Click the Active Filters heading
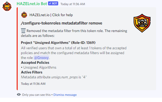 coord(32,72)
